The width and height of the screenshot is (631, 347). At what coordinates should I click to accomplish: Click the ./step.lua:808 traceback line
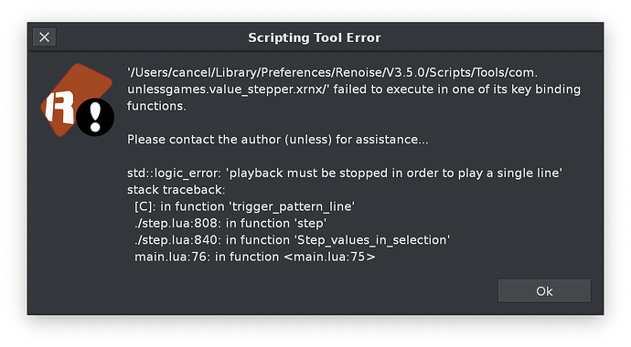coord(230,224)
